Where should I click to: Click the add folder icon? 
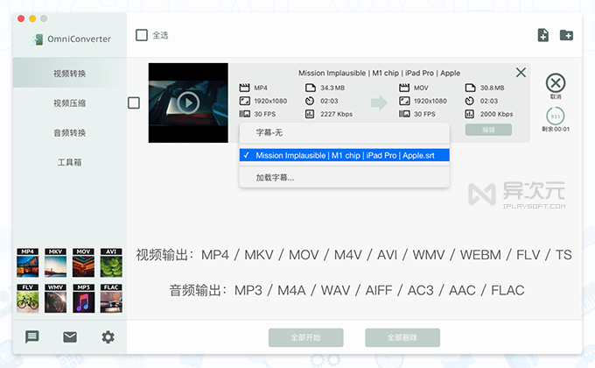(x=566, y=35)
